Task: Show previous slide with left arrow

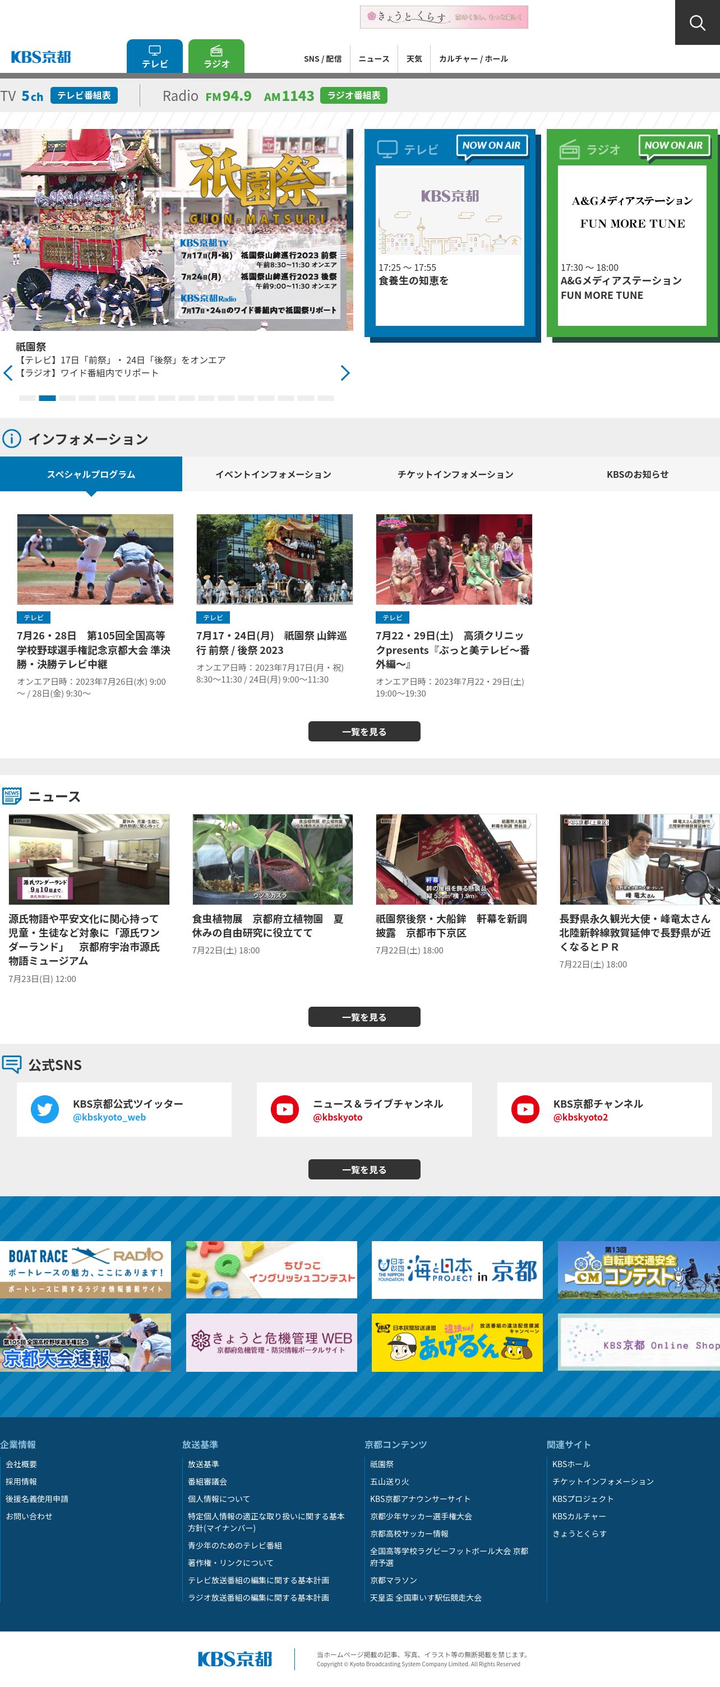Action: 8,374
